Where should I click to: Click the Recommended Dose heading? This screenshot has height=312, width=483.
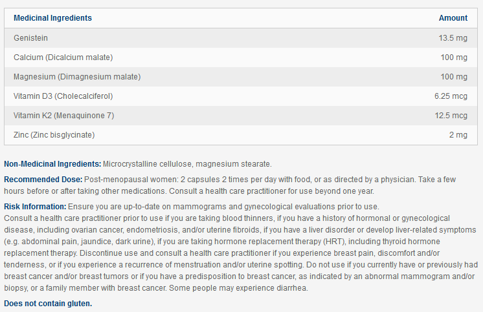[43, 178]
